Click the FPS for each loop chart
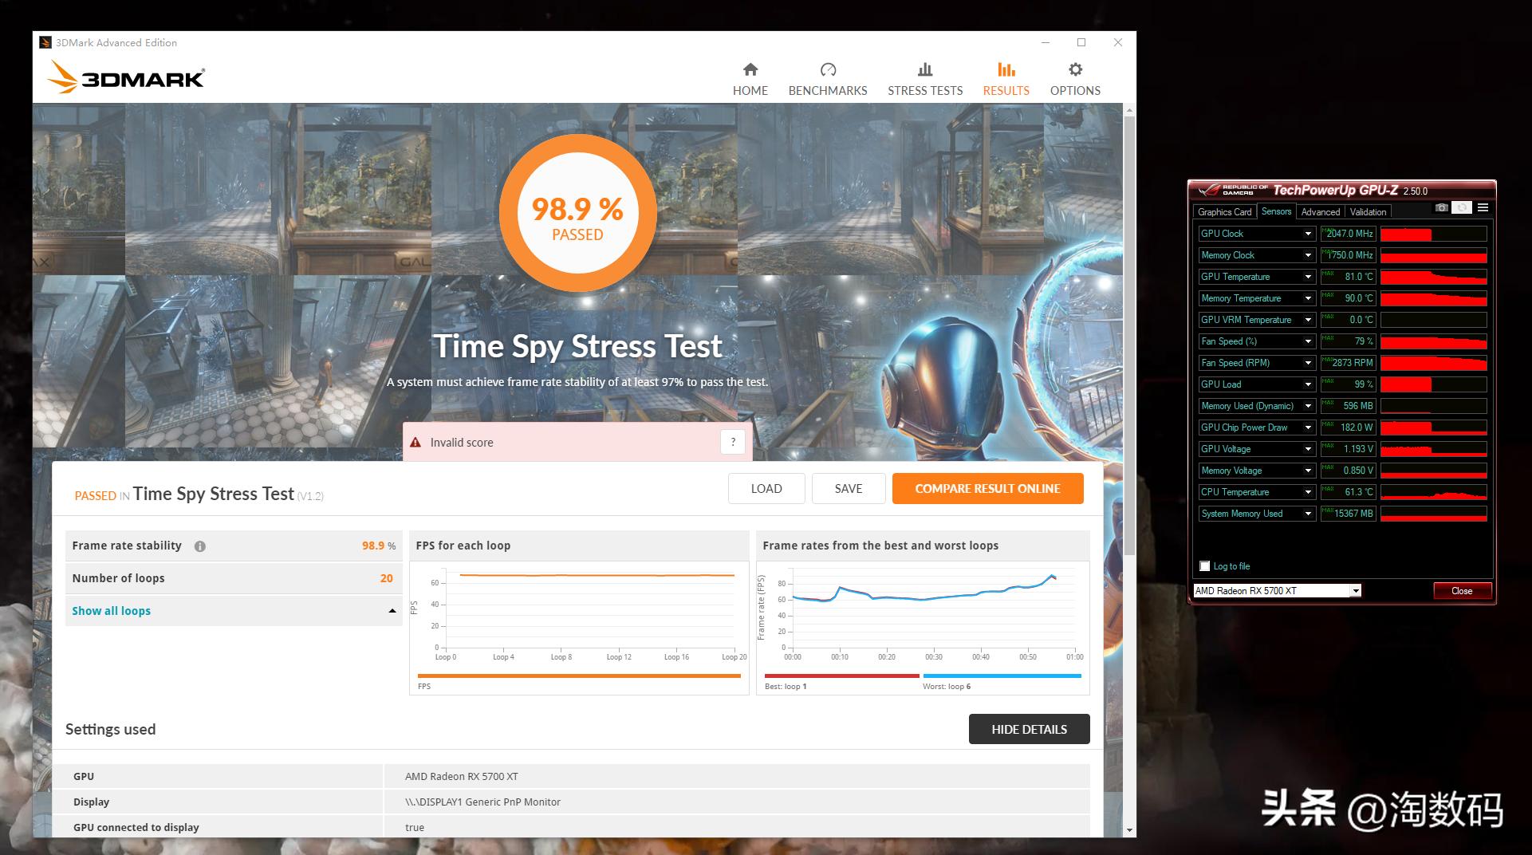 click(579, 628)
